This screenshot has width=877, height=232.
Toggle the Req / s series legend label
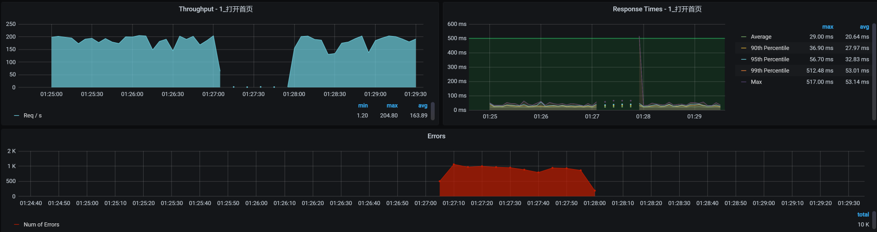(x=33, y=116)
